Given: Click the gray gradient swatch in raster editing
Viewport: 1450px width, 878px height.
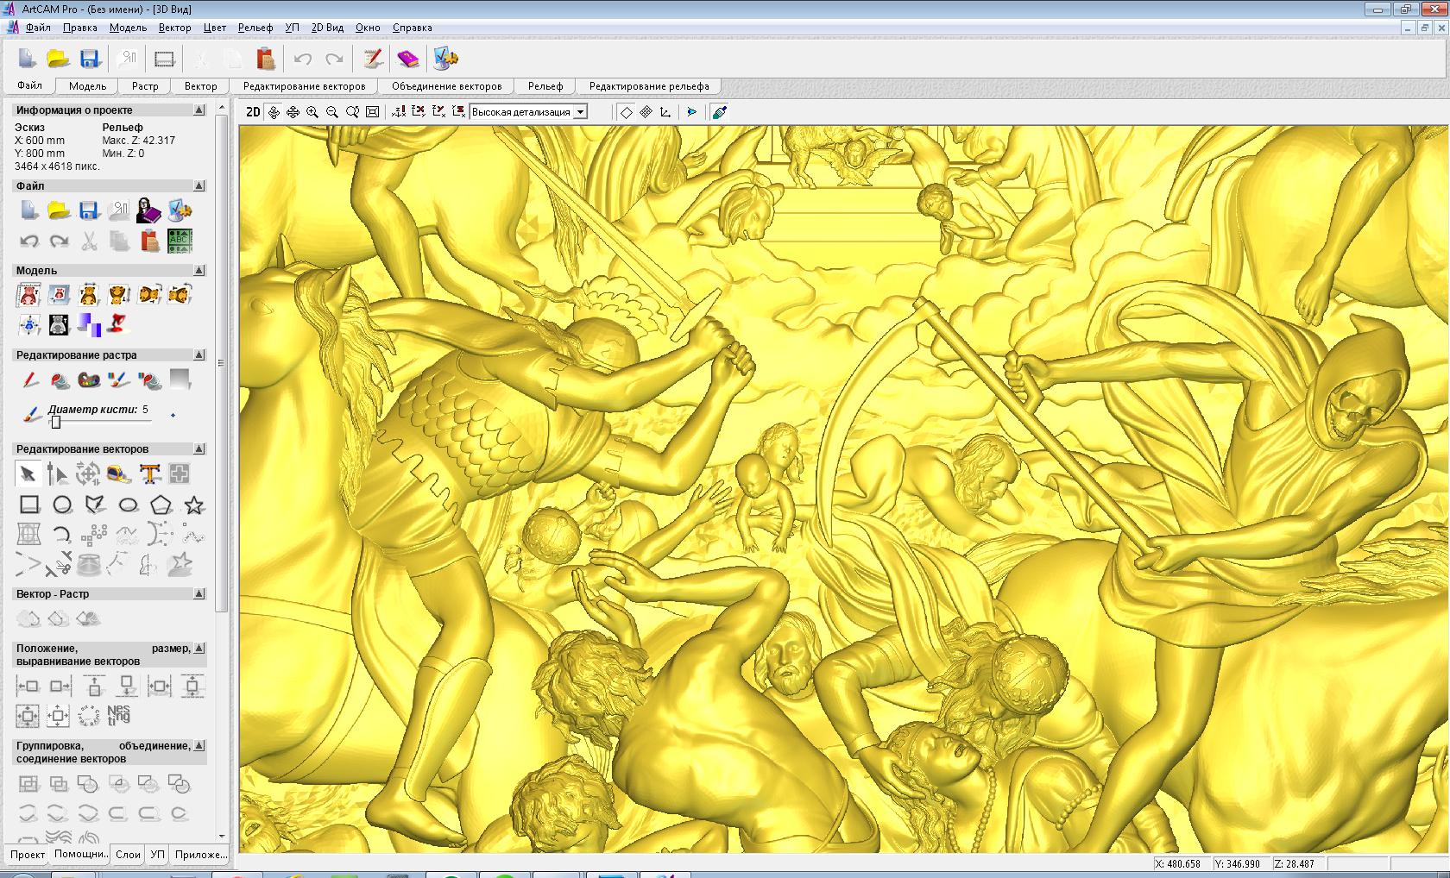Looking at the screenshot, I should (x=180, y=379).
